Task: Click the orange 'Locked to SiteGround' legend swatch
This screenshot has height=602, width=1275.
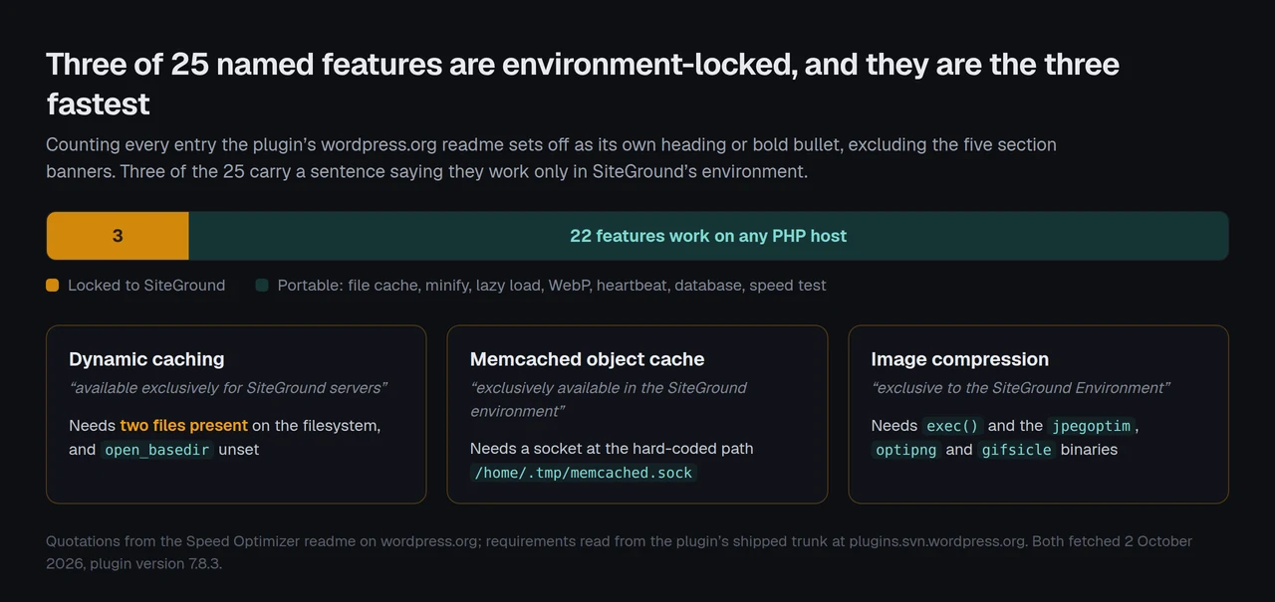Action: point(53,286)
